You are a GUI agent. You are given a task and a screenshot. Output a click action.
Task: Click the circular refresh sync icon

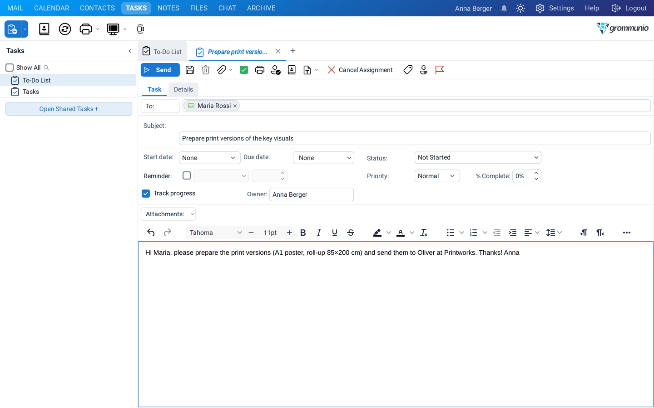(x=65, y=29)
